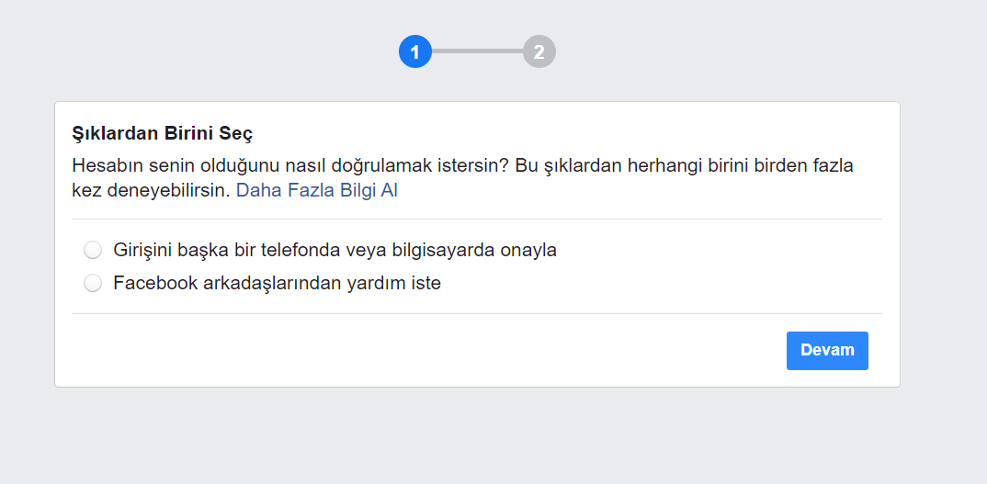This screenshot has height=484, width=987.
Task: Click the label 'Facebook arkadaşlarından yardım iste'
Action: pyautogui.click(x=277, y=284)
